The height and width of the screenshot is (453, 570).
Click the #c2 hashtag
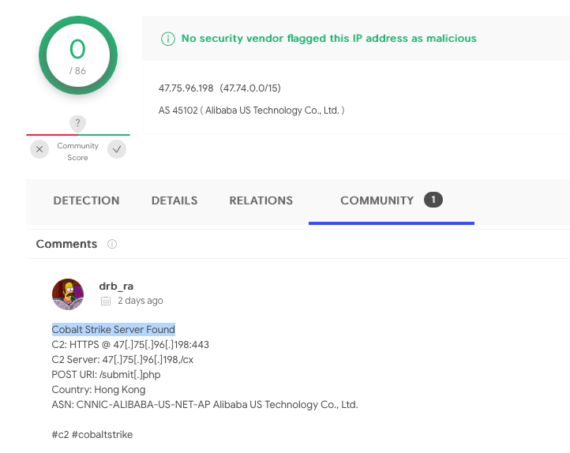[x=60, y=435]
